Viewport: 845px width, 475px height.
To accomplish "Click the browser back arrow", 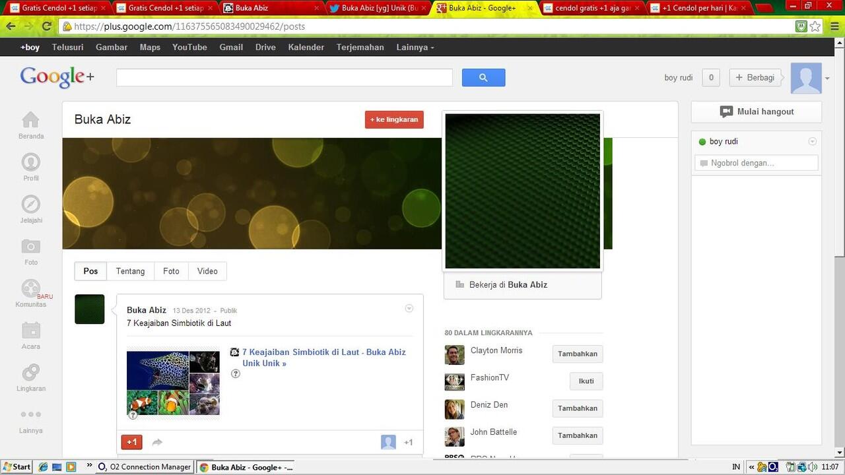I will (x=11, y=27).
